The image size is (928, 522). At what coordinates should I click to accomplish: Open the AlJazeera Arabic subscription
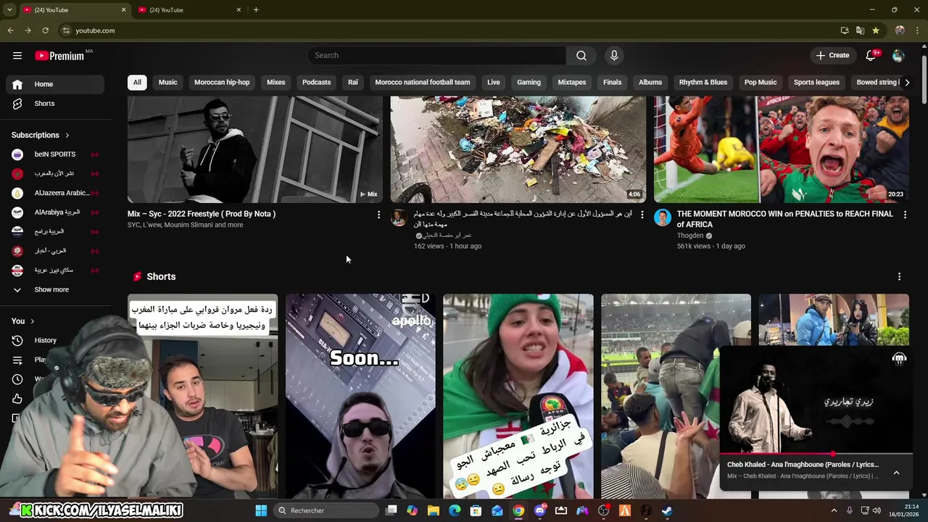click(x=55, y=194)
